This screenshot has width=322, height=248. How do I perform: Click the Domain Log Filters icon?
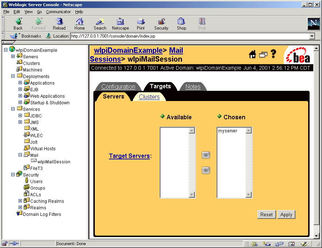pyautogui.click(x=19, y=213)
